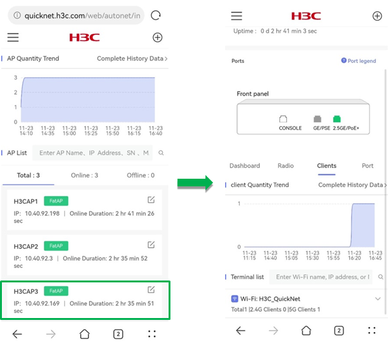
Task: Select the CONSOLE port icon on front panel
Action: (x=283, y=119)
